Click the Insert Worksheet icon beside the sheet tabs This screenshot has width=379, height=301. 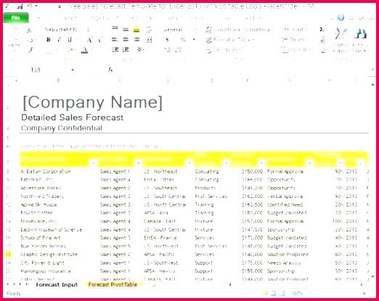point(154,285)
